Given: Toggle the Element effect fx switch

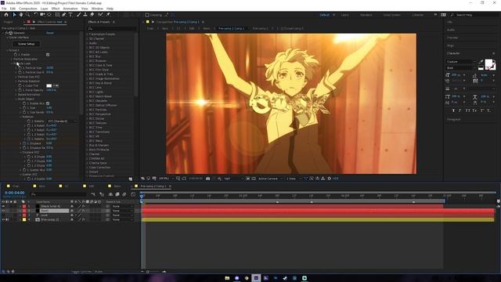Looking at the screenshot, I should (x=7, y=33).
